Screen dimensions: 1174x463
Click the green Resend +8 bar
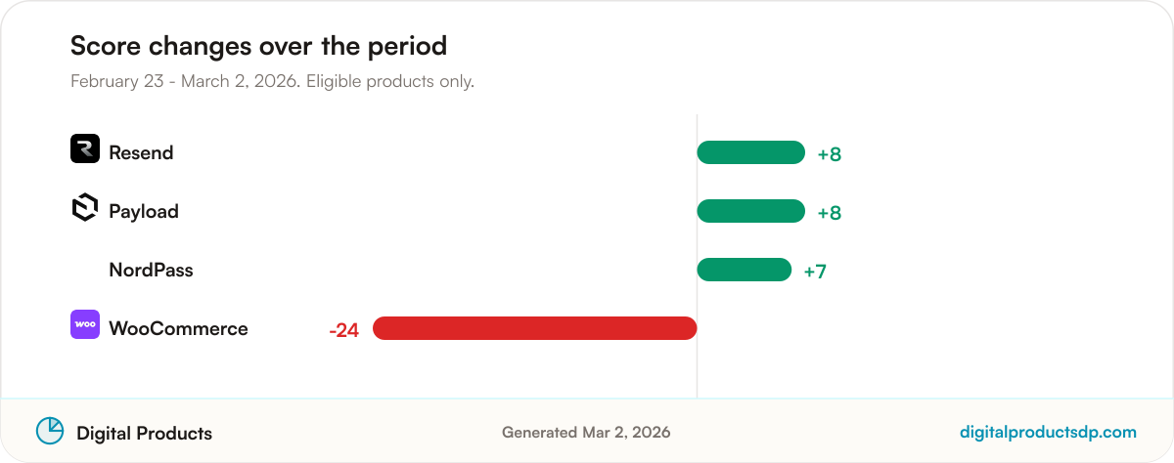[x=751, y=152]
